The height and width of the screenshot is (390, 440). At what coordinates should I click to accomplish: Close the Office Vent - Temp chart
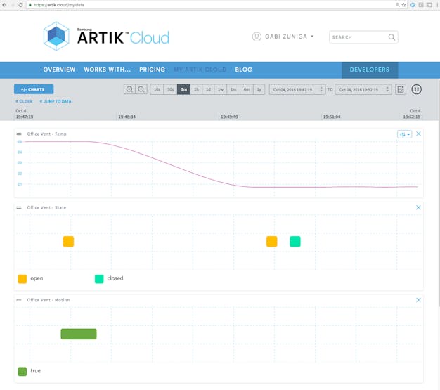click(x=419, y=134)
